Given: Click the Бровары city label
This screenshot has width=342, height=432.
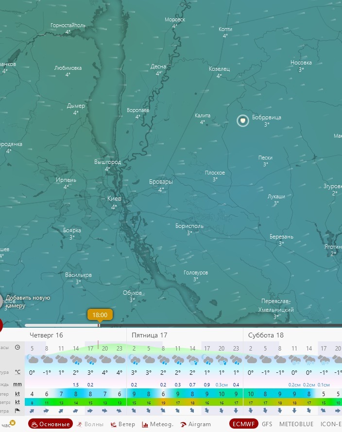Looking at the screenshot, I should click(x=161, y=182).
